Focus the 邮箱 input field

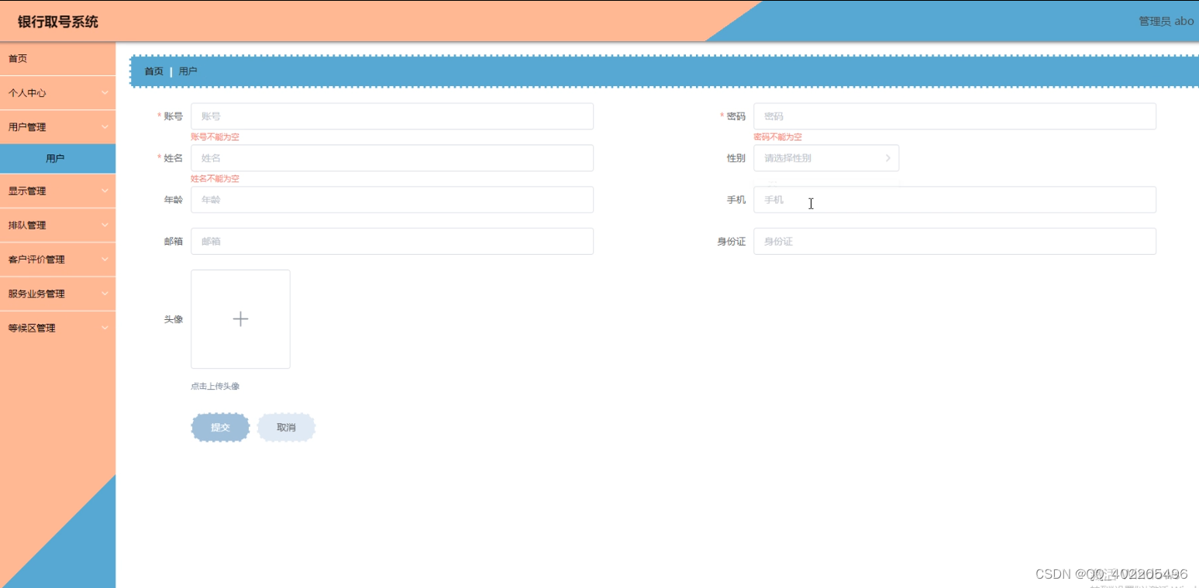[x=392, y=242]
